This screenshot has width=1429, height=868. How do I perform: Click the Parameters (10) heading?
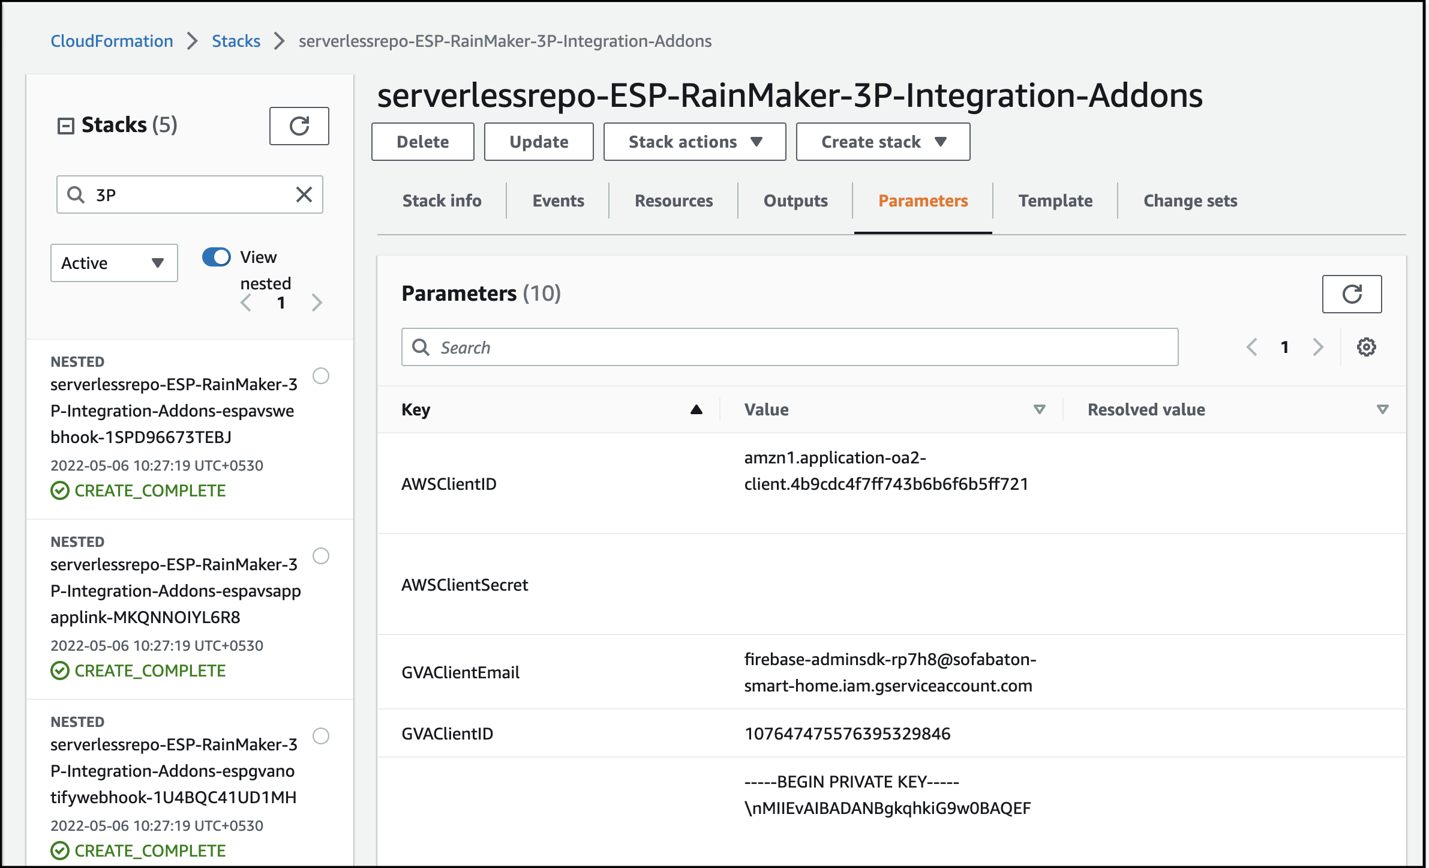(481, 293)
